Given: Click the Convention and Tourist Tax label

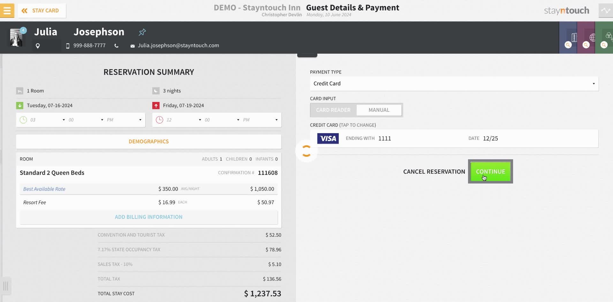Looking at the screenshot, I should pyautogui.click(x=131, y=235).
